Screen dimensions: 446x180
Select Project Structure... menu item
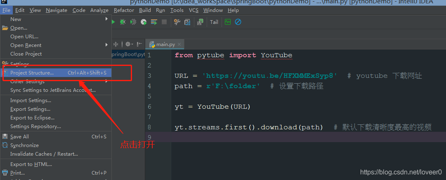(x=56, y=72)
